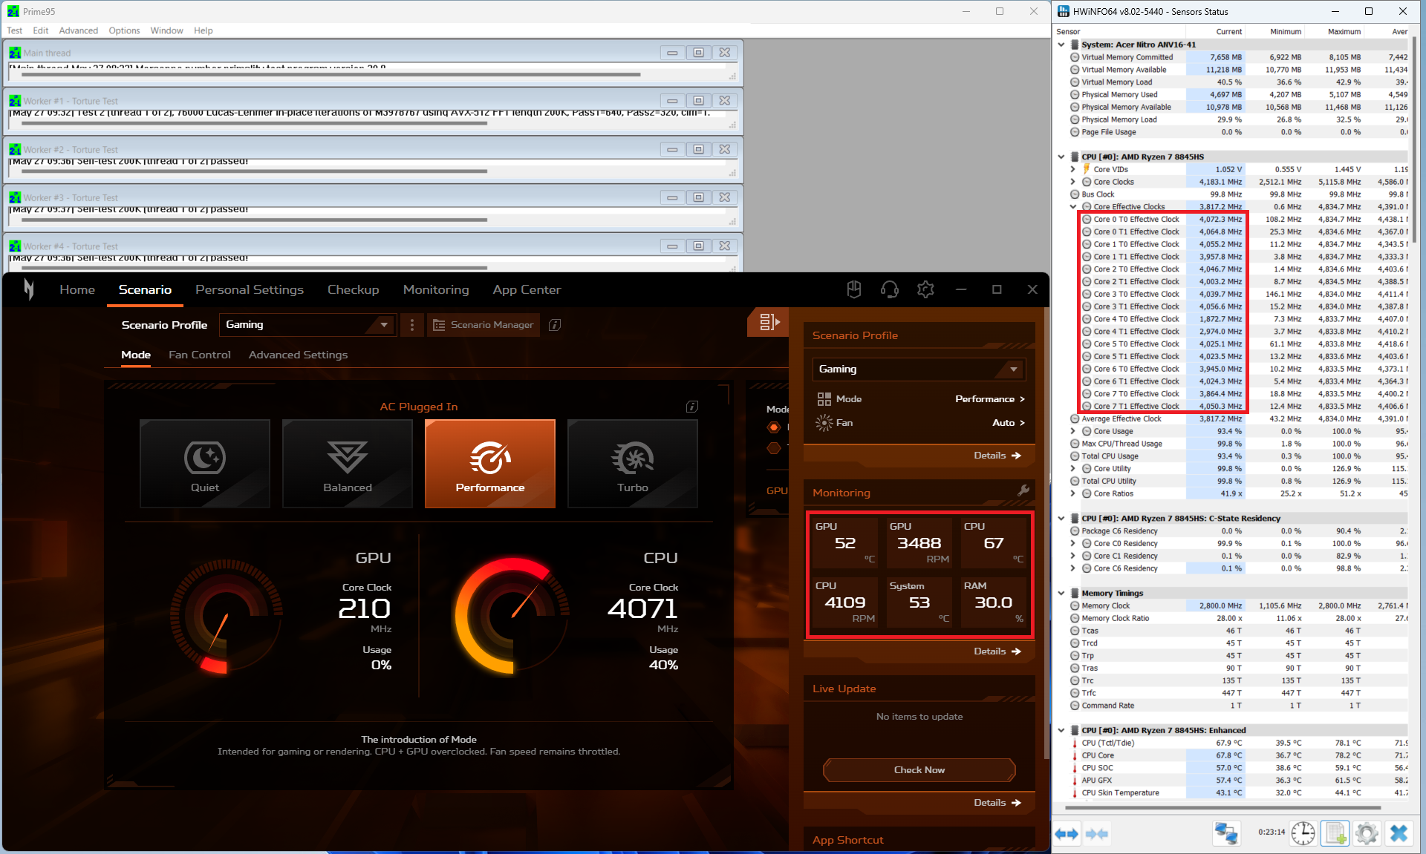Screen dimensions: 1426x854
Task: Click HWiNFO expand-columns blue arrows button
Action: 1067,834
